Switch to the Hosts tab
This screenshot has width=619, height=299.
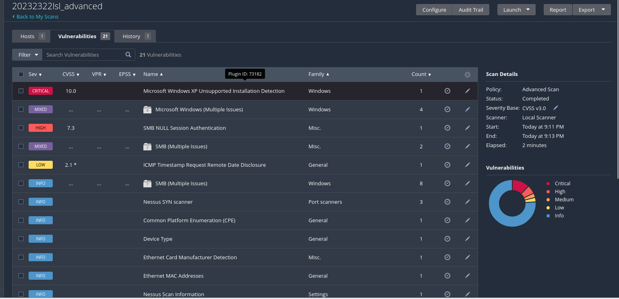31,36
